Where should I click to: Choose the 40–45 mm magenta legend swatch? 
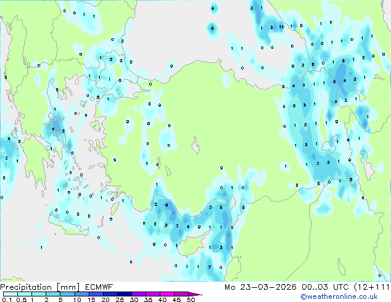[167, 294]
